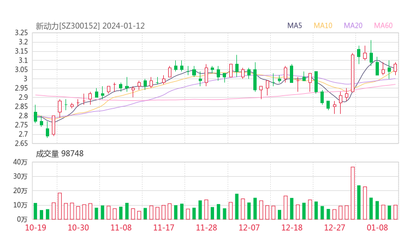
Task: Click the 40万 volume axis label
Action: (20, 162)
